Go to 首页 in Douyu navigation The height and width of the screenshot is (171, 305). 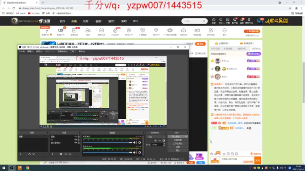click(63, 21)
